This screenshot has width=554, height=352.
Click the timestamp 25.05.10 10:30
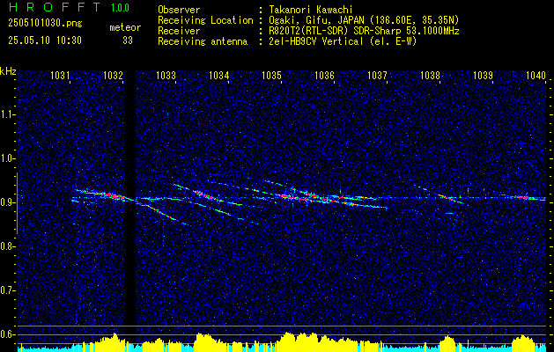pyautogui.click(x=45, y=40)
